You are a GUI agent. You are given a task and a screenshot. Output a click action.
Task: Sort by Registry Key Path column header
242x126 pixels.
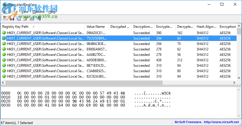click(x=43, y=27)
